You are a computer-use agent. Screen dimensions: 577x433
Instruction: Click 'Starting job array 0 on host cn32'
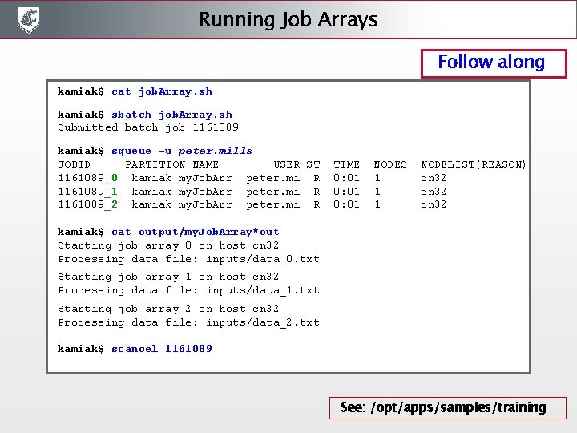pyautogui.click(x=168, y=245)
